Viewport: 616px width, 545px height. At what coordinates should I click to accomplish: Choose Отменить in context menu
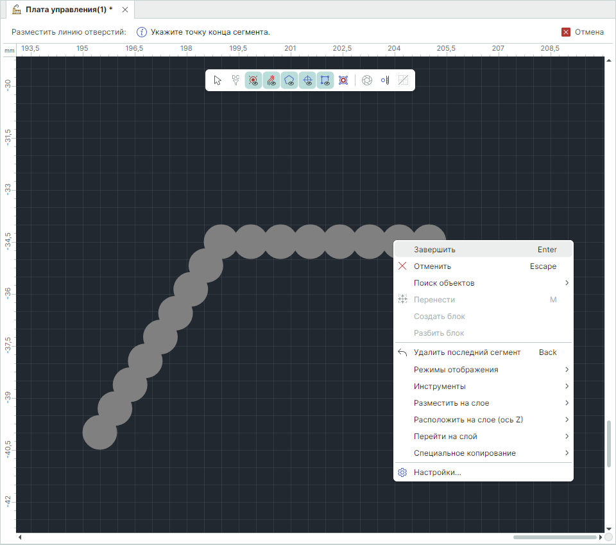click(x=483, y=266)
